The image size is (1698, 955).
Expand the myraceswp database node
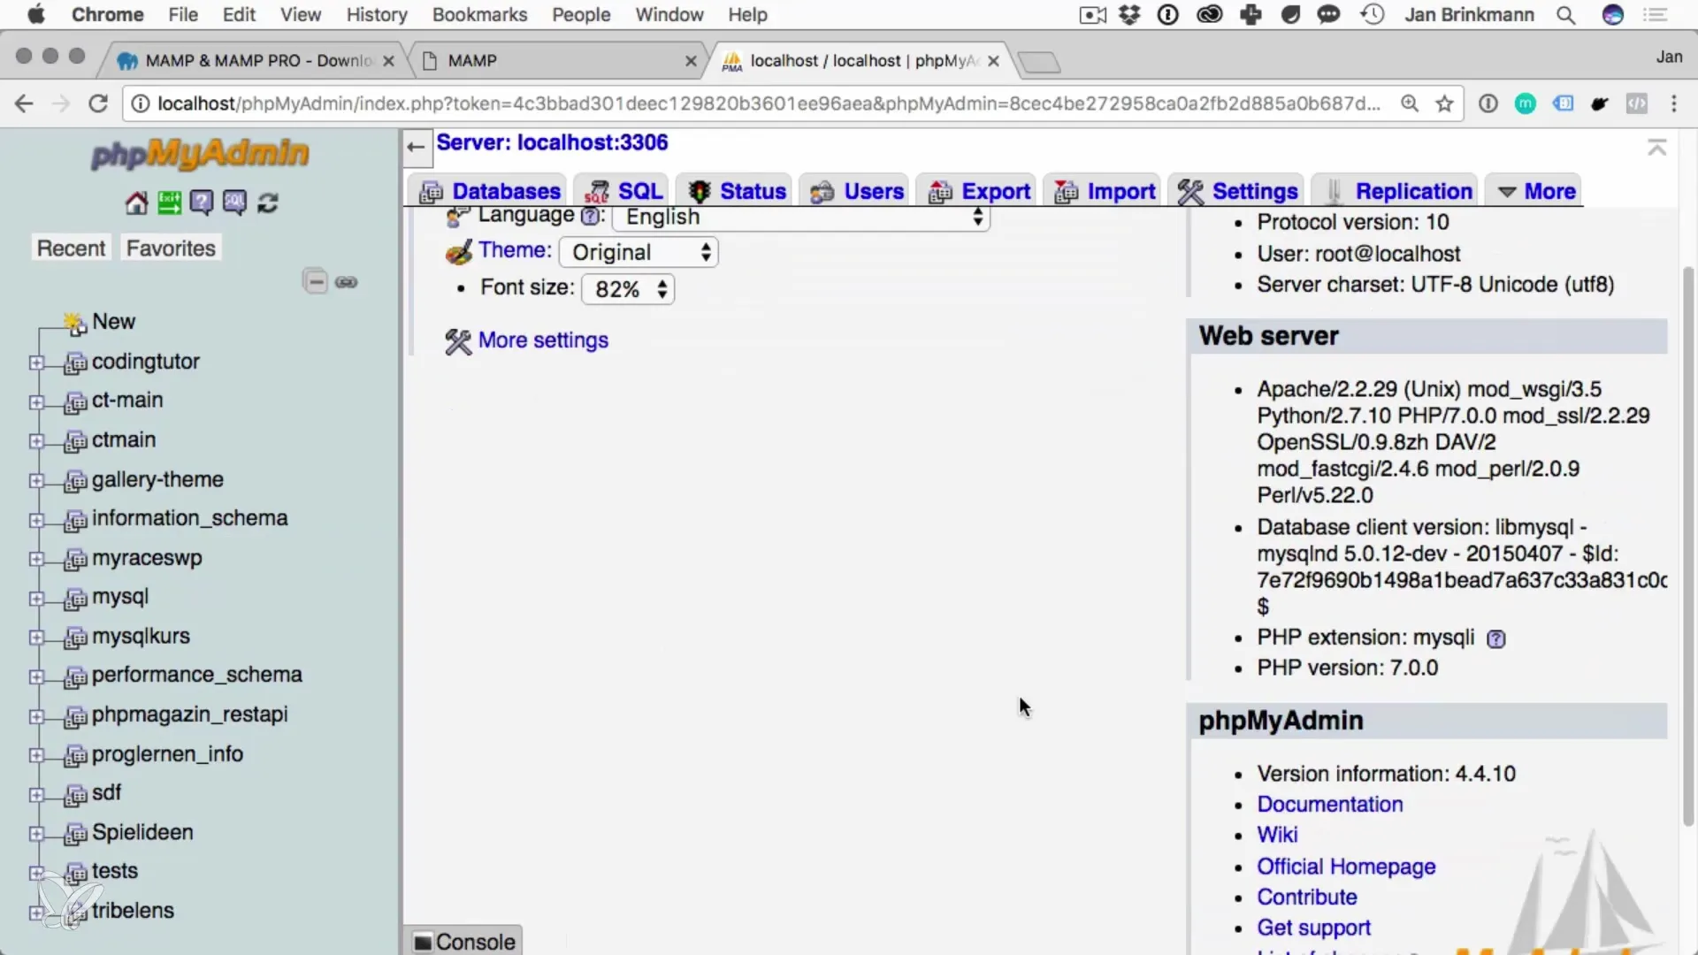pyautogui.click(x=36, y=559)
